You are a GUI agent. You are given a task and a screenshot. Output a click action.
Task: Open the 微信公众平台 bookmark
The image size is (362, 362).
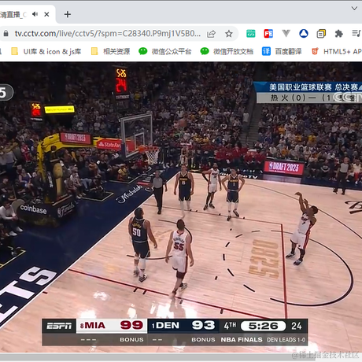[165, 51]
